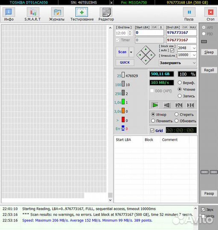Click the Recall button

pyautogui.click(x=209, y=70)
